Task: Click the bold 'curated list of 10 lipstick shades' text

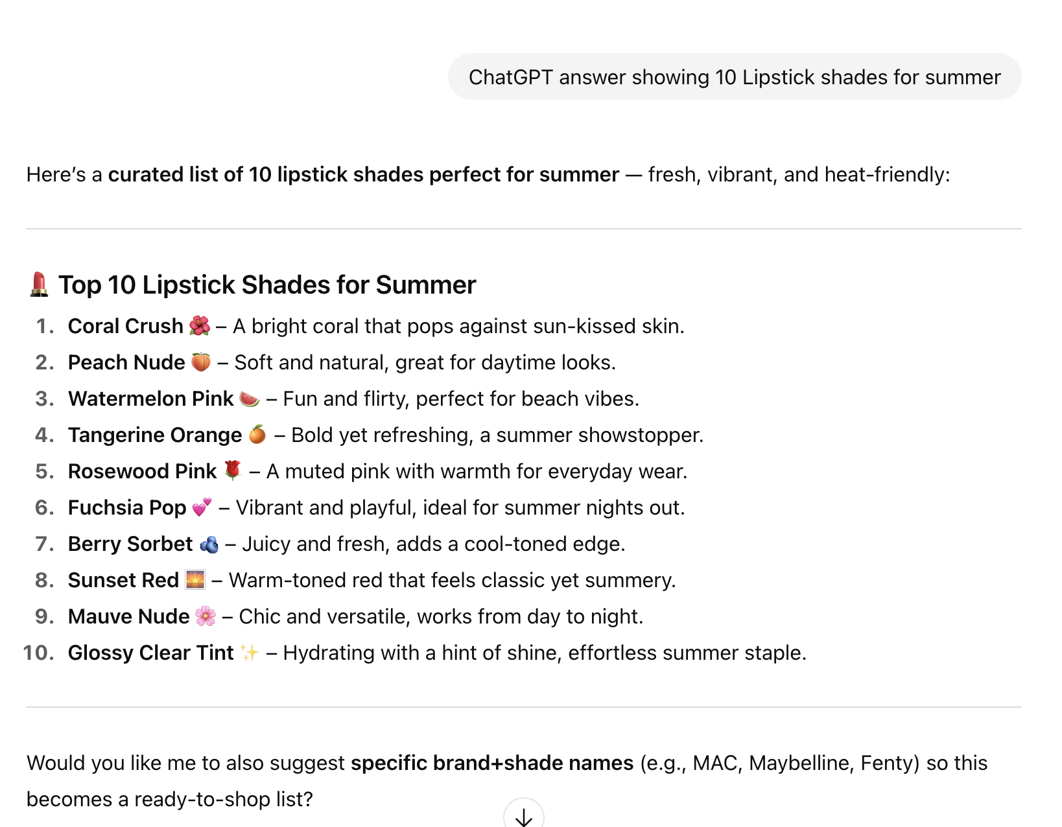Action: pyautogui.click(x=363, y=174)
